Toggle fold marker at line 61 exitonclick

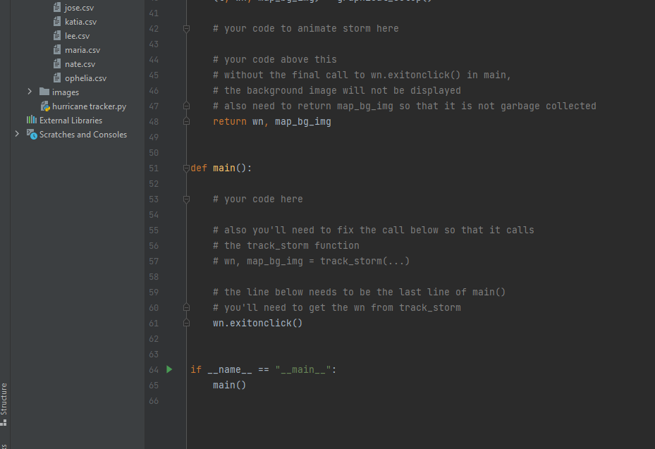click(186, 324)
